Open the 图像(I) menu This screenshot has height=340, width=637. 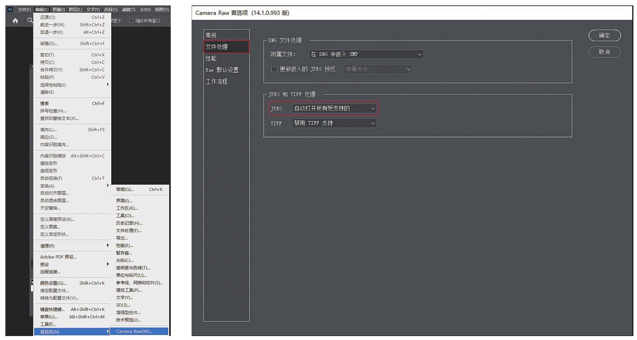tap(59, 10)
